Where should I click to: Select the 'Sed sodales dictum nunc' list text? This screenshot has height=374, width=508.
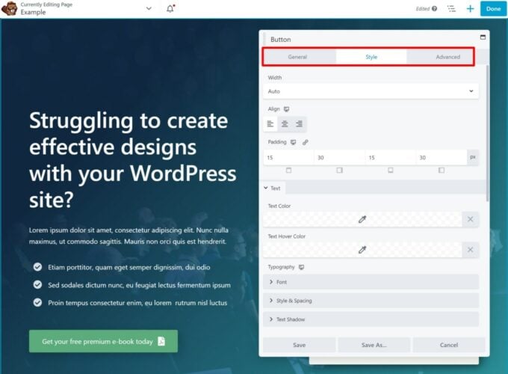pyautogui.click(x=139, y=285)
